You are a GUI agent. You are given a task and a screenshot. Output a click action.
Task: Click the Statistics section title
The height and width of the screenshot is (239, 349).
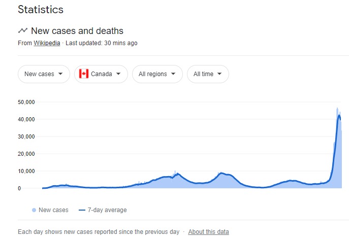click(41, 9)
